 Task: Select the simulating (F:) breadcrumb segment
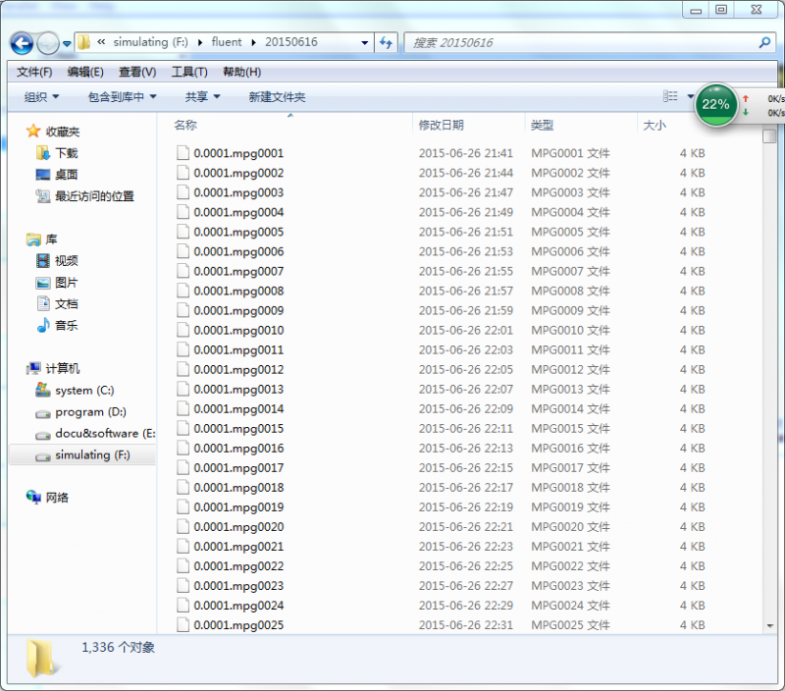click(151, 42)
